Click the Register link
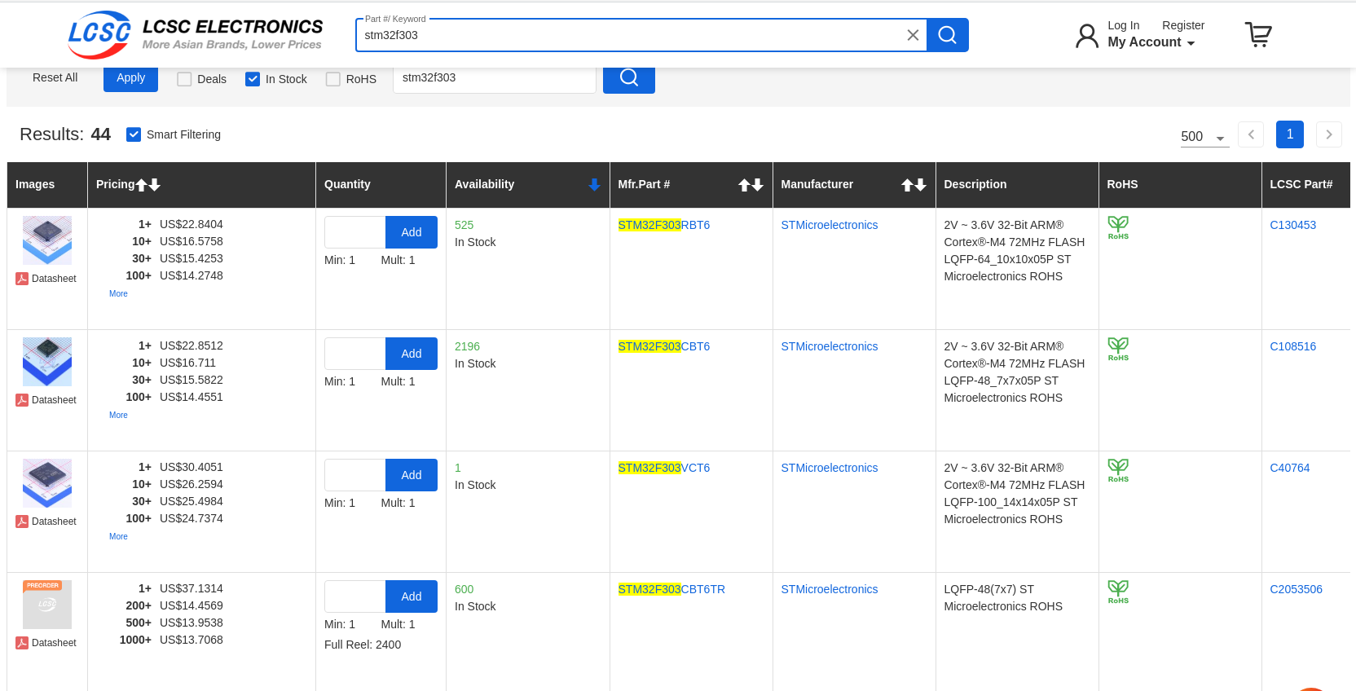The width and height of the screenshot is (1356, 691). point(1183,25)
